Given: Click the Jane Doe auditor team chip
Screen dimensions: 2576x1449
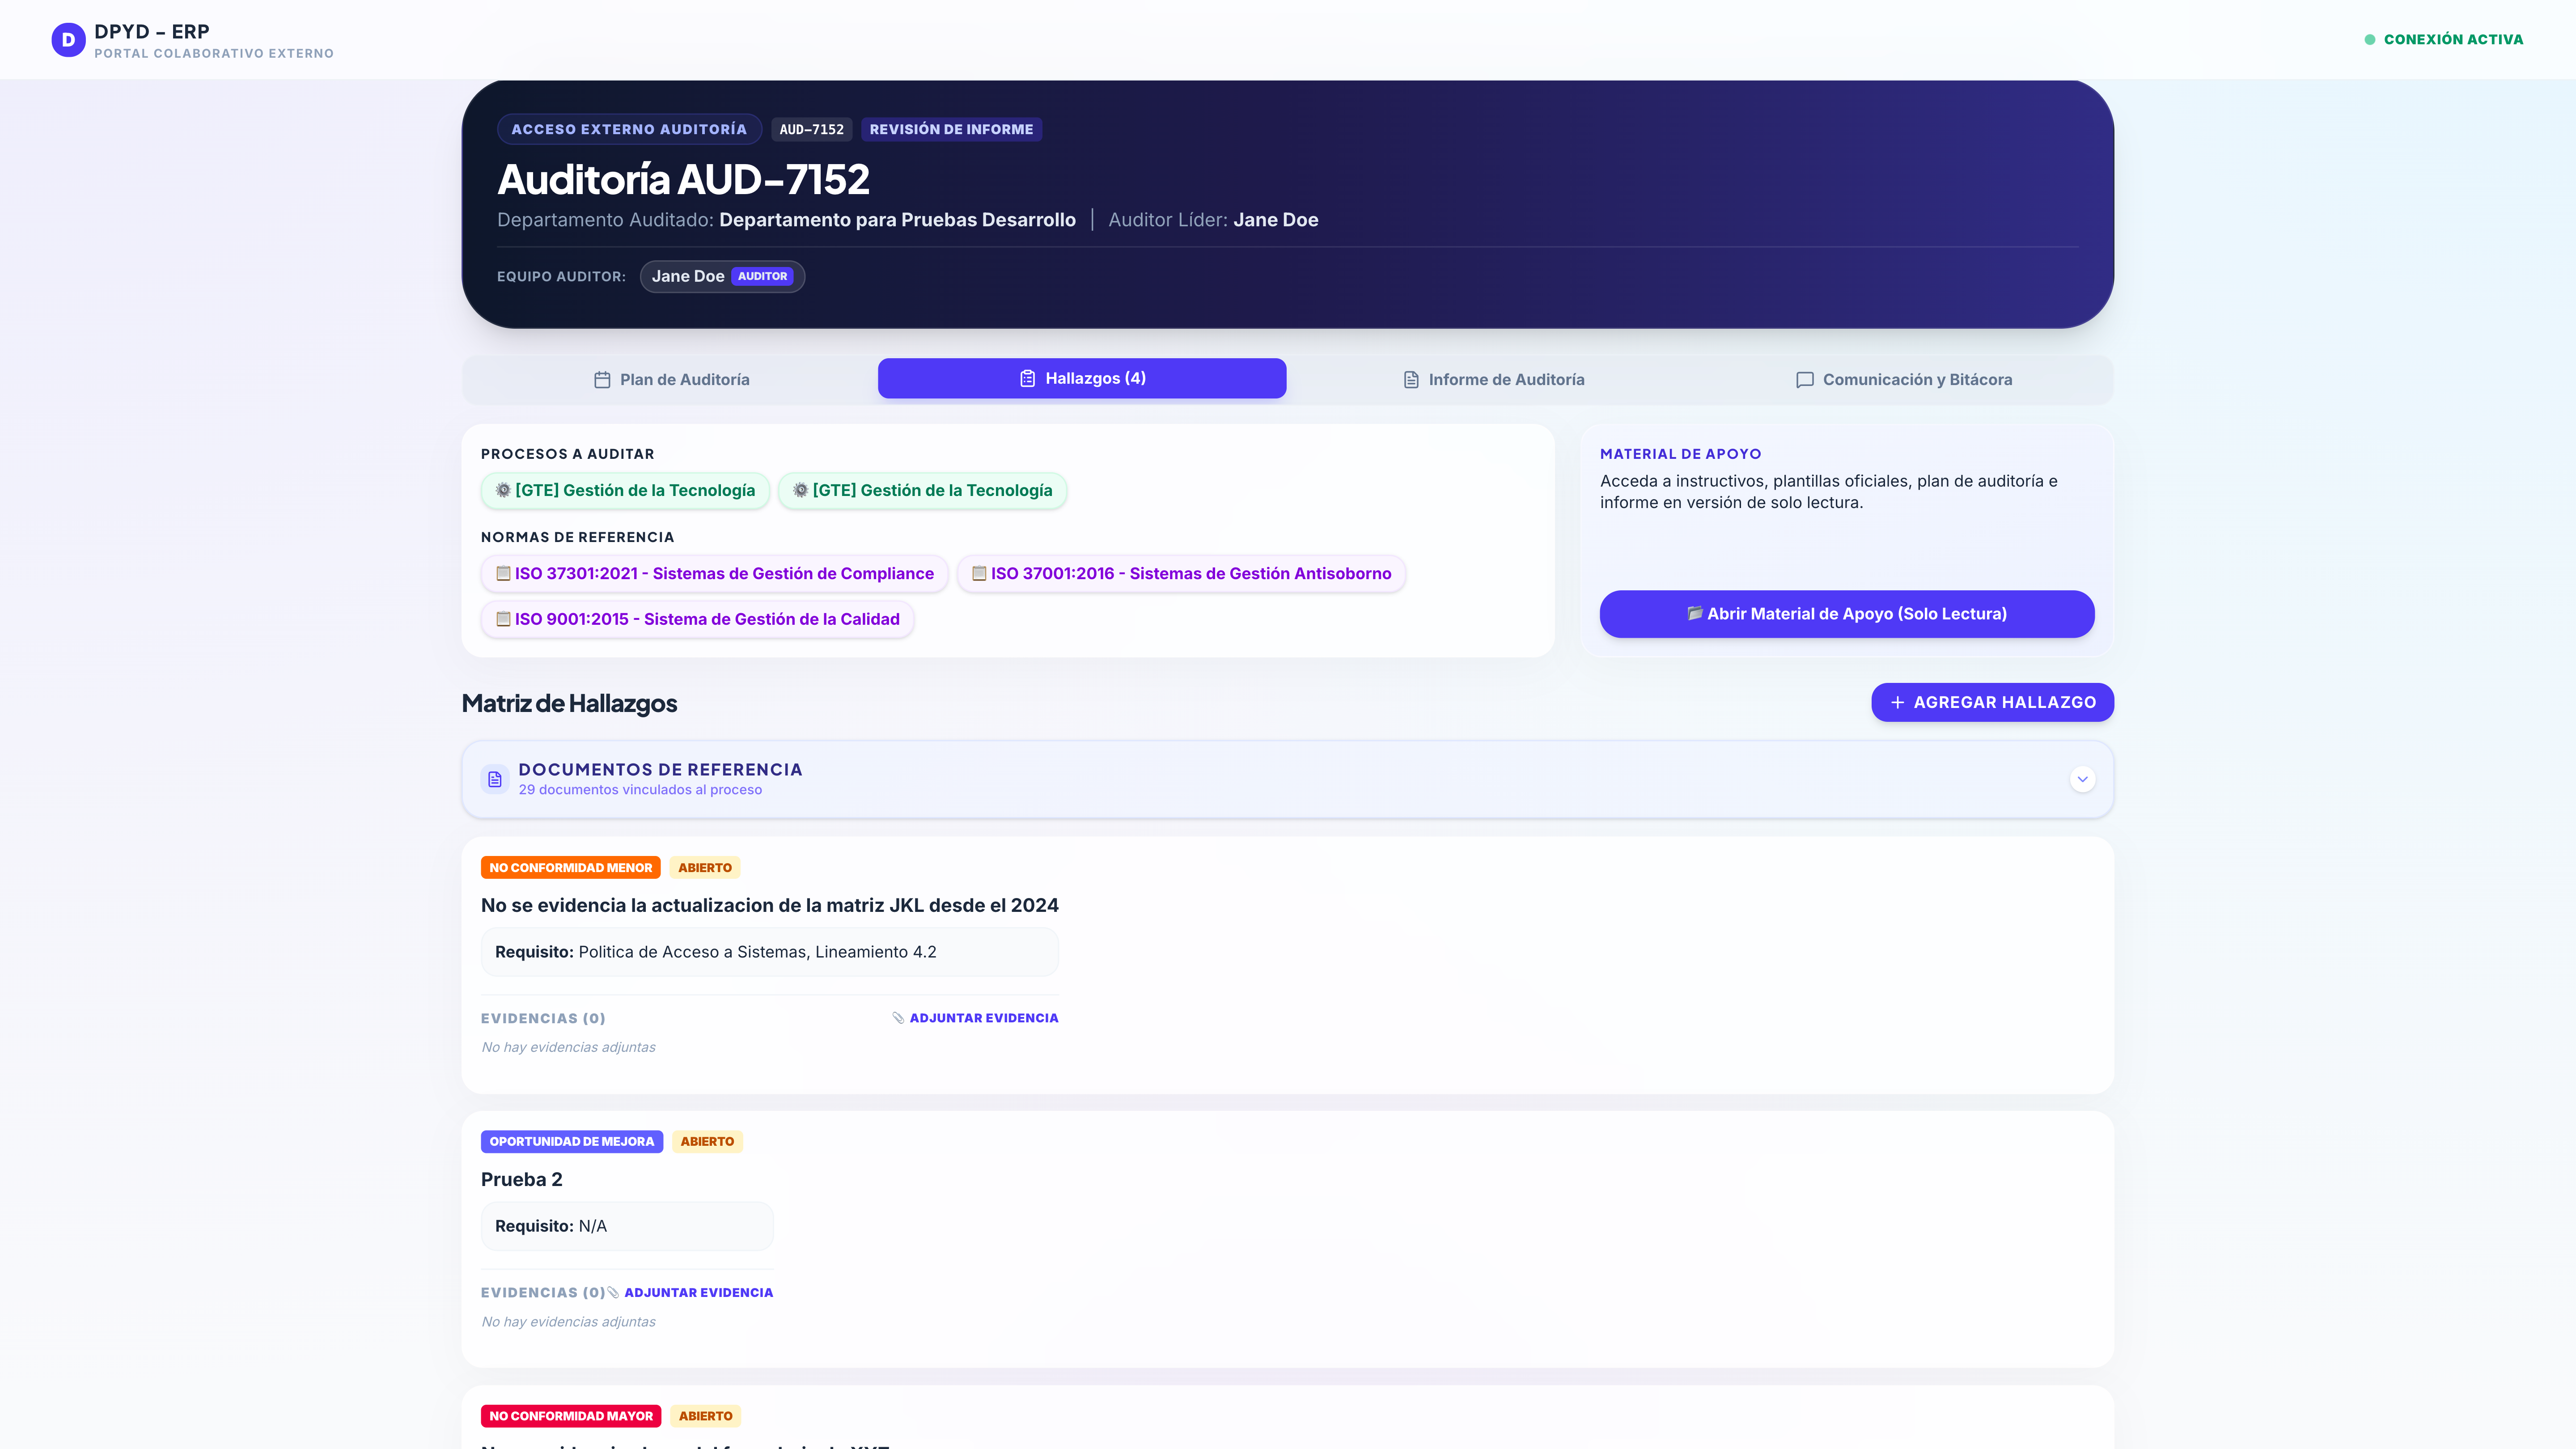Looking at the screenshot, I should 722,276.
